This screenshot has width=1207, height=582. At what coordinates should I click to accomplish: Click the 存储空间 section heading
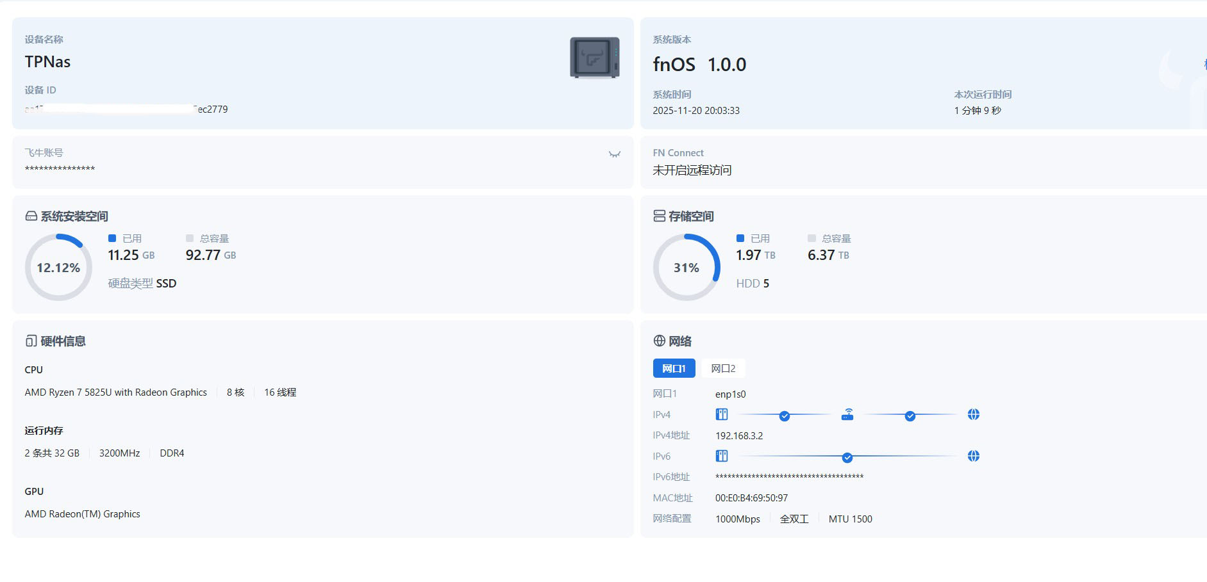(x=691, y=216)
